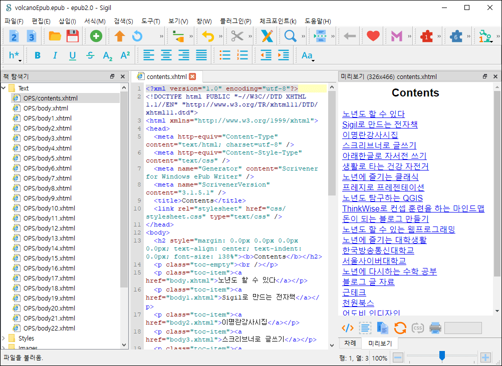
Task: Click the pink M icon
Action: click(x=397, y=36)
